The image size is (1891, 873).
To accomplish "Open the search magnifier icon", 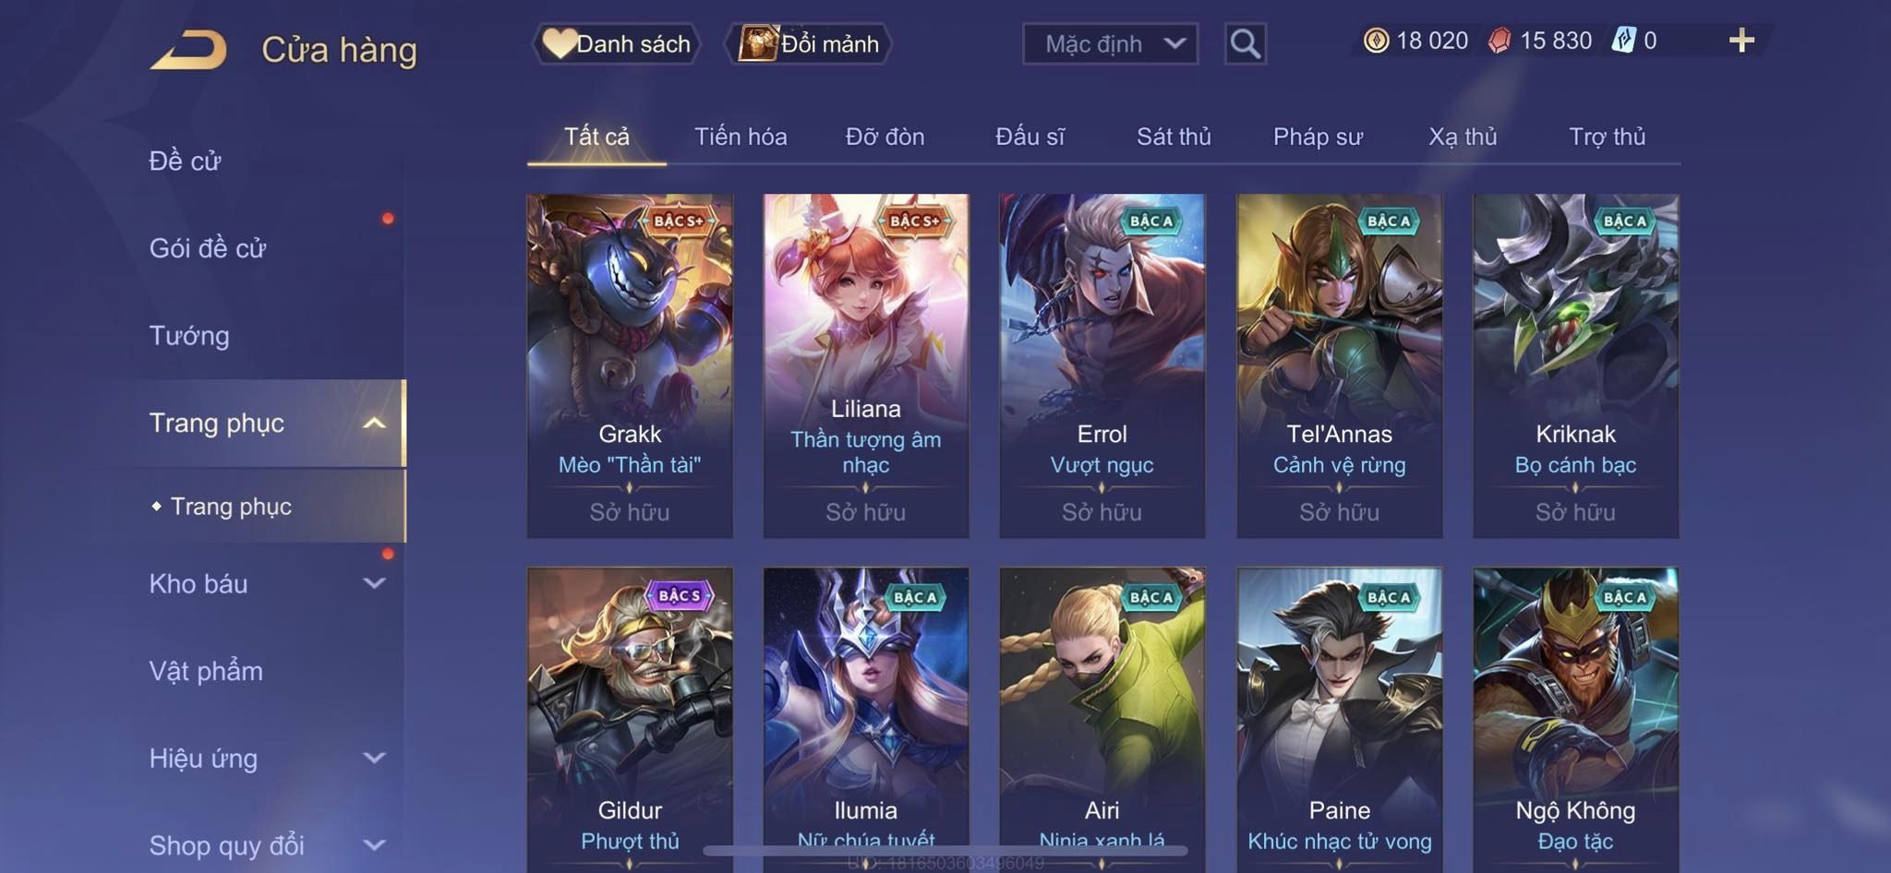I will (1245, 43).
